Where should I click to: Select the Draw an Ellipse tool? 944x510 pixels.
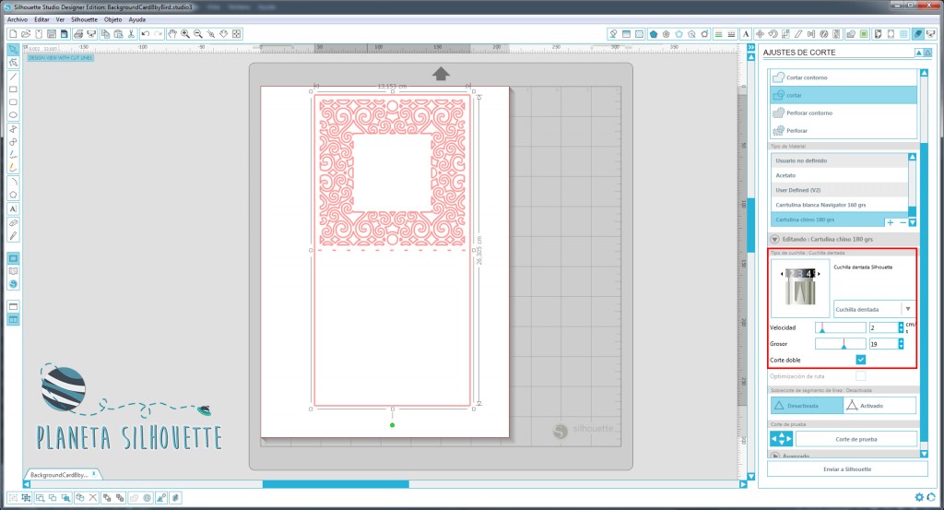13,114
